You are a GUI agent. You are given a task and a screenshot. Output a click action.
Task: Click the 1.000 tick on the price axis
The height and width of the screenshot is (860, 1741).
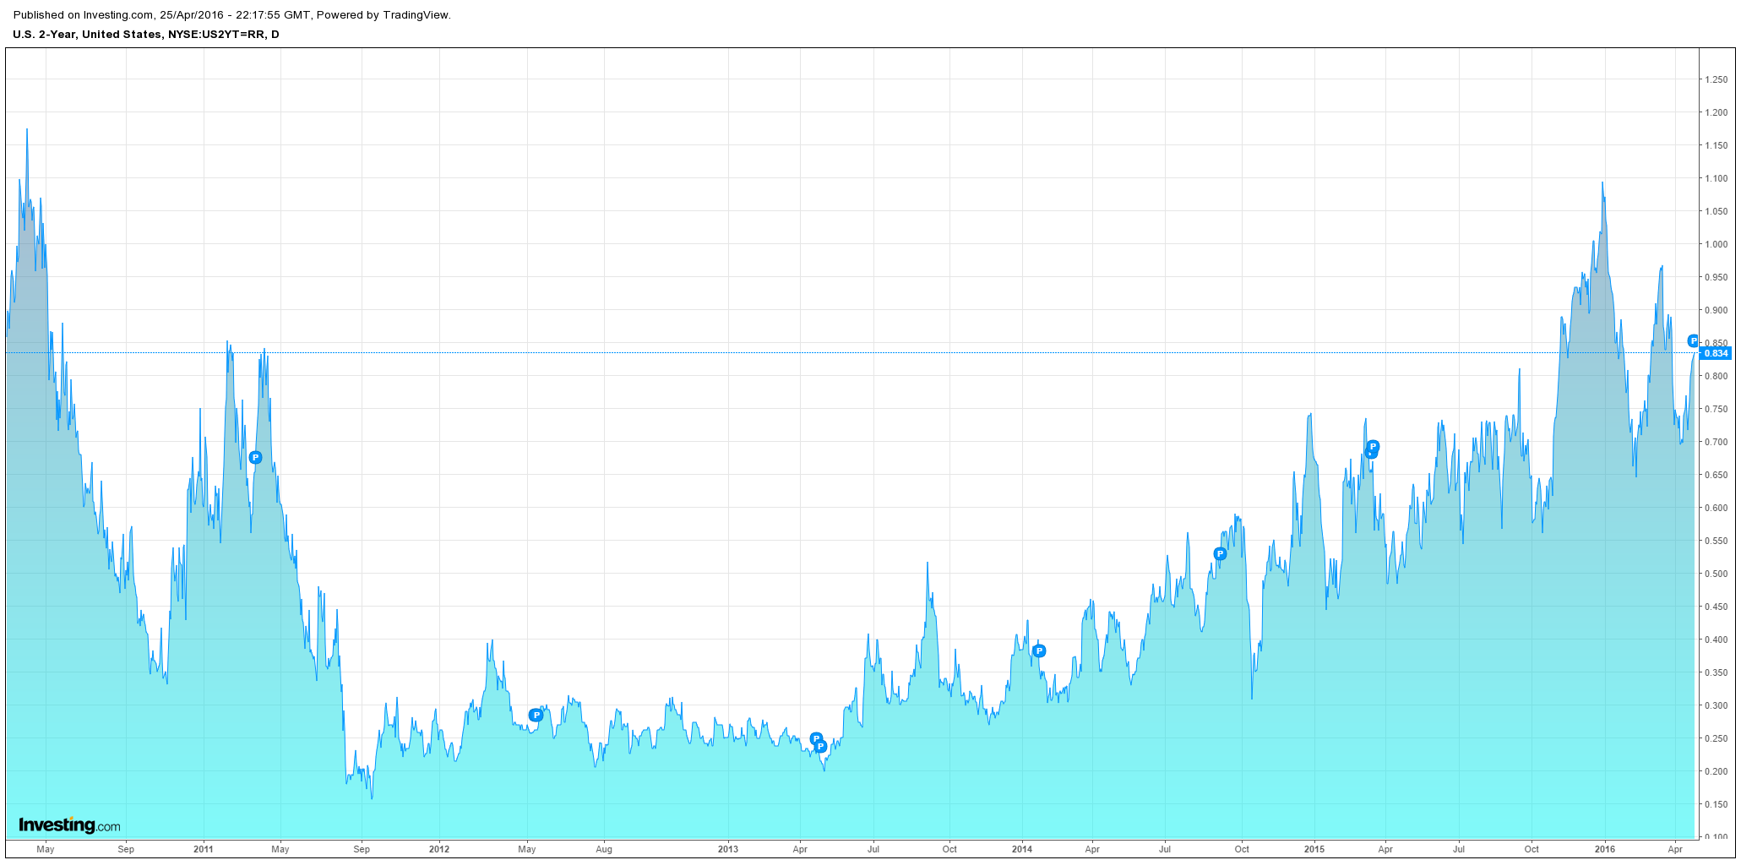(x=1716, y=244)
